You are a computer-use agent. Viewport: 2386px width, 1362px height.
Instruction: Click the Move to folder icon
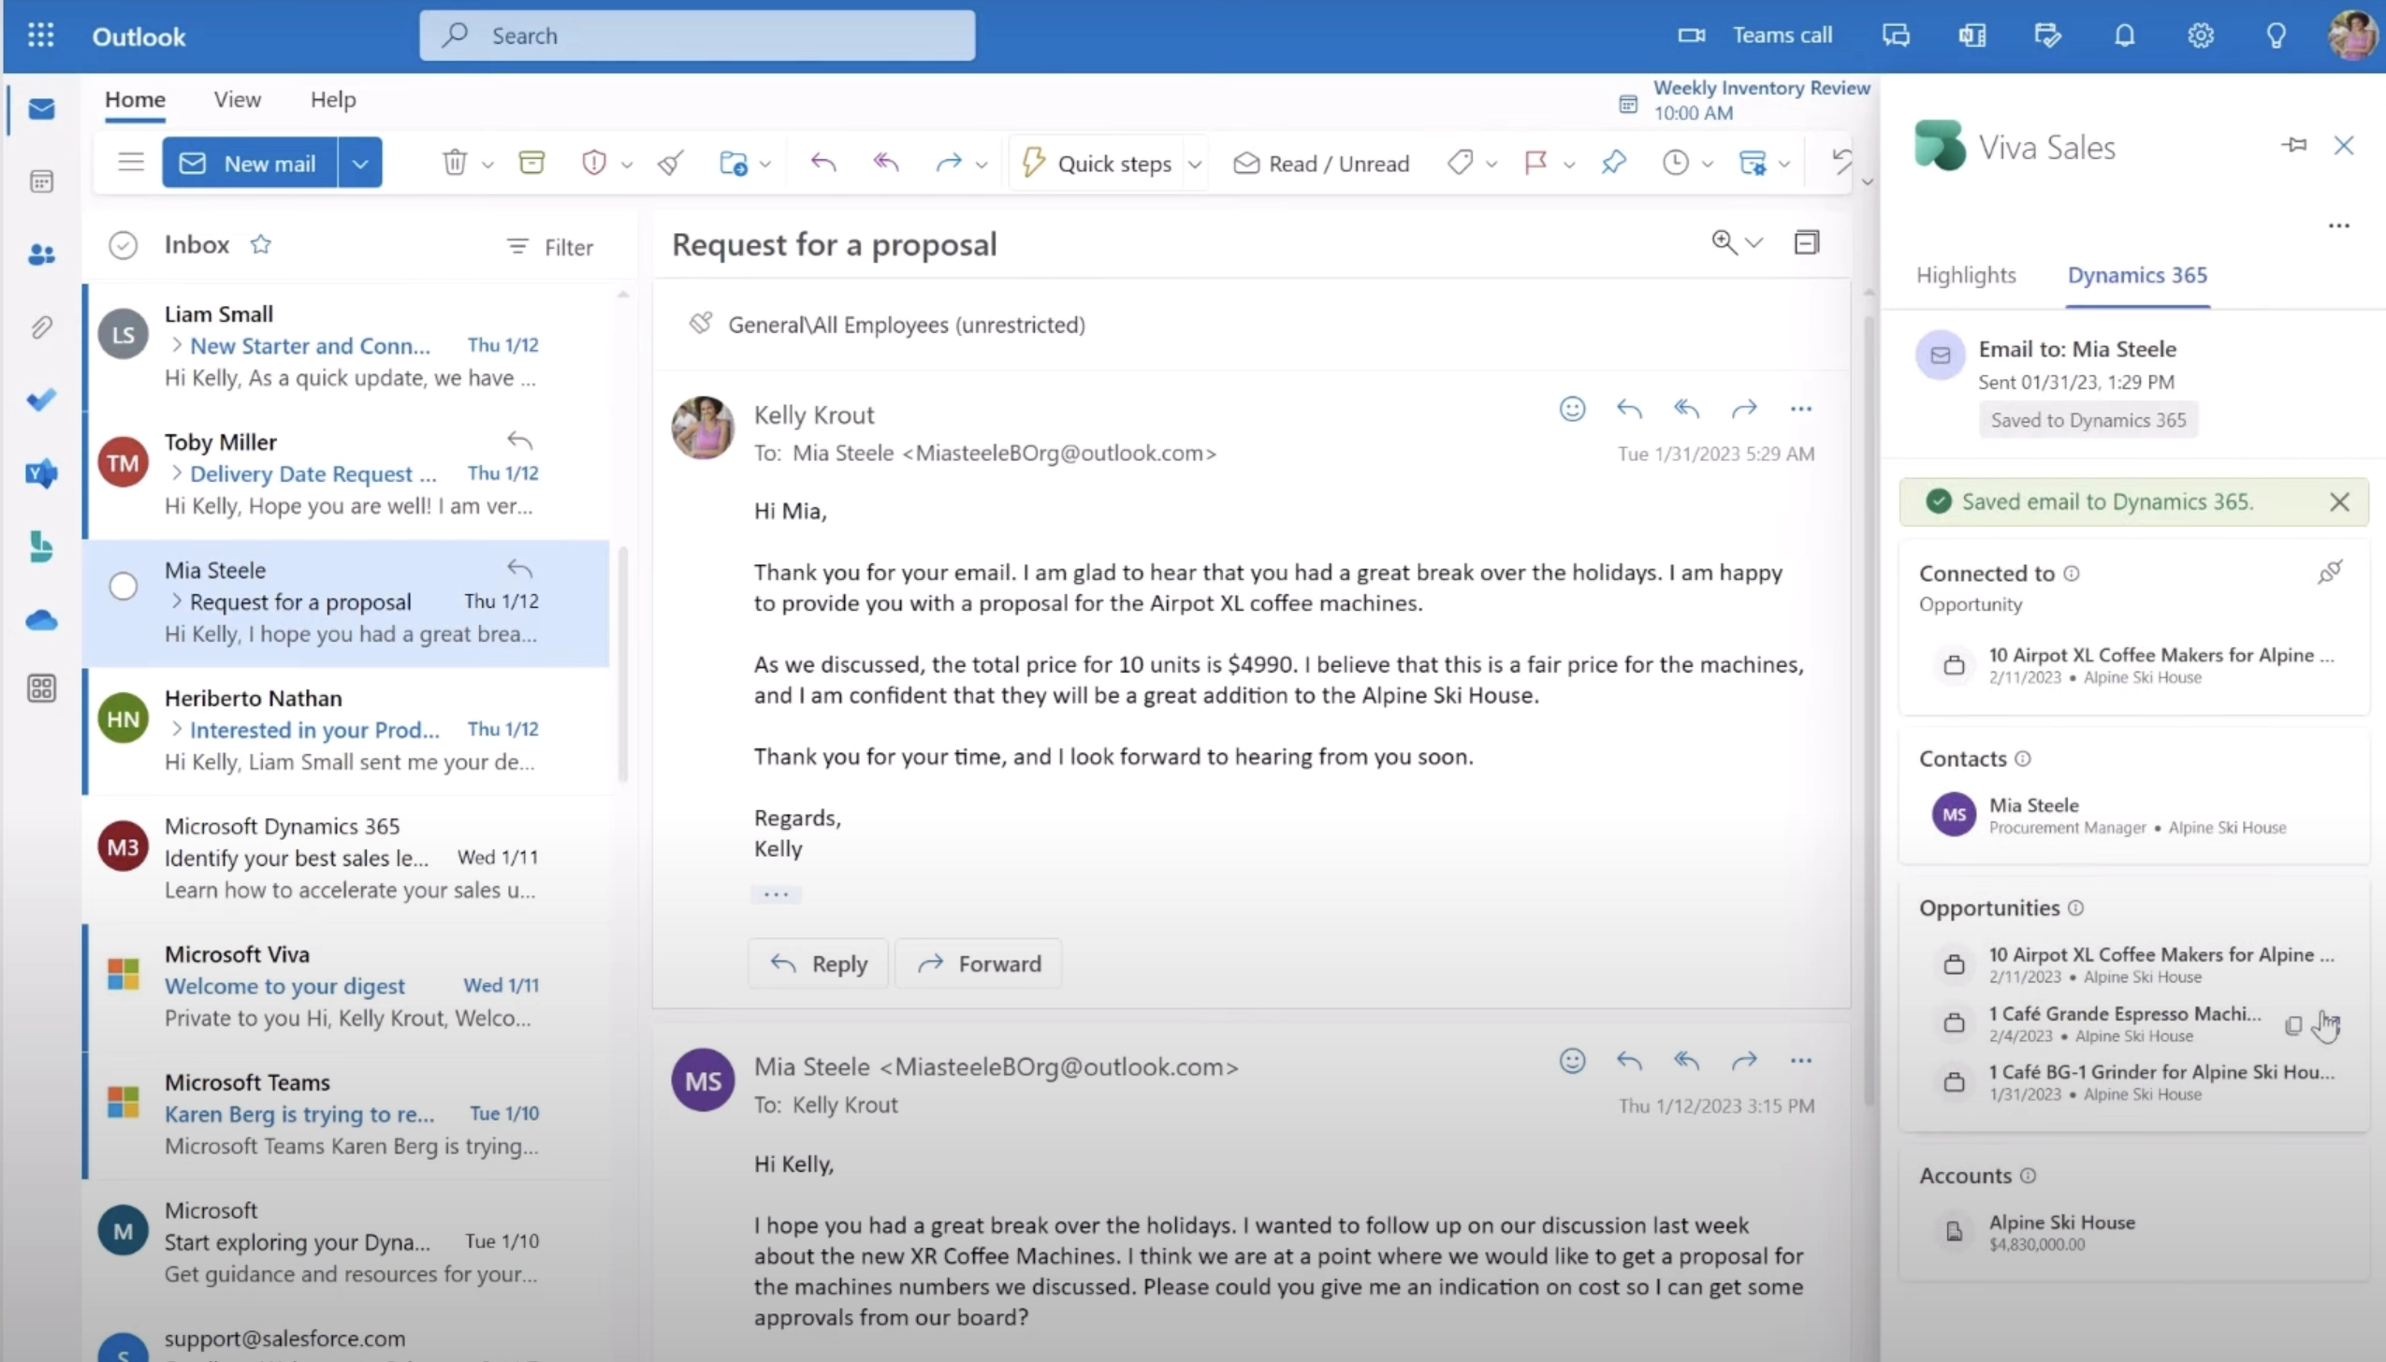point(734,163)
